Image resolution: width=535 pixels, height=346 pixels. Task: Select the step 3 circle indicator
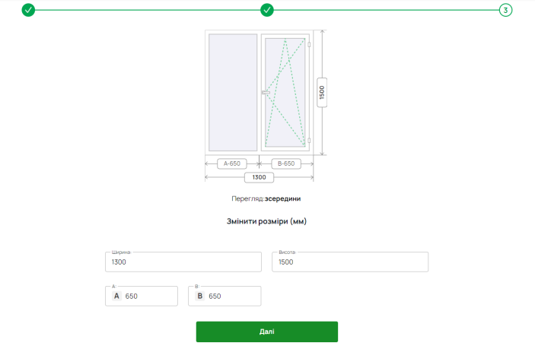tap(505, 10)
